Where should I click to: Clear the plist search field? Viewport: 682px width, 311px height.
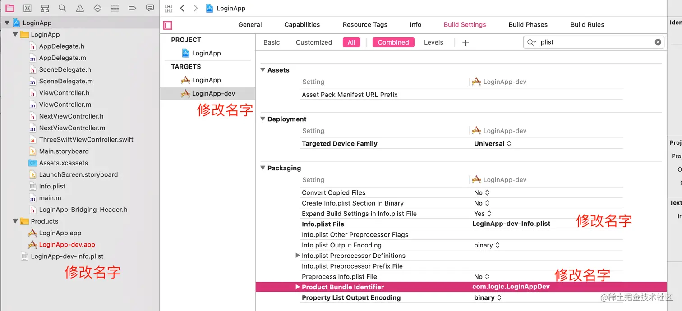pyautogui.click(x=658, y=42)
